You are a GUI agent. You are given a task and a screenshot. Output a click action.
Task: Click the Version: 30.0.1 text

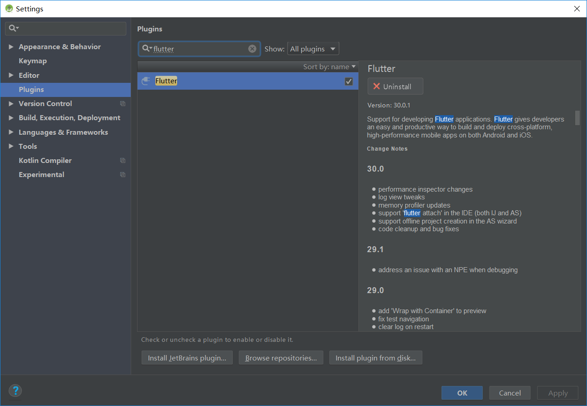pyautogui.click(x=389, y=105)
